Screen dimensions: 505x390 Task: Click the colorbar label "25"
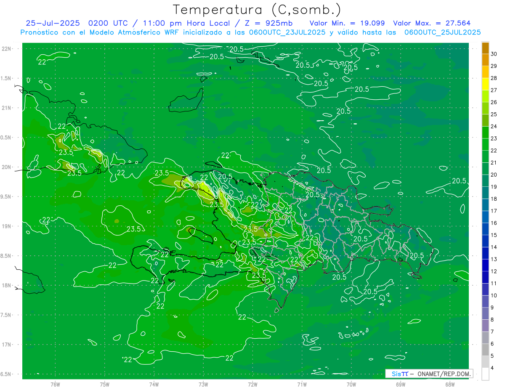494,114
